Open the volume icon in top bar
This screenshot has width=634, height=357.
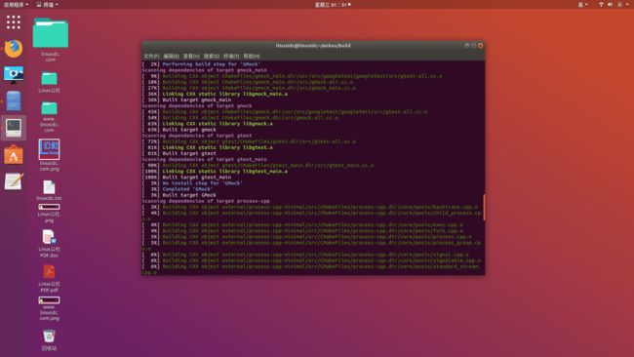coord(611,5)
